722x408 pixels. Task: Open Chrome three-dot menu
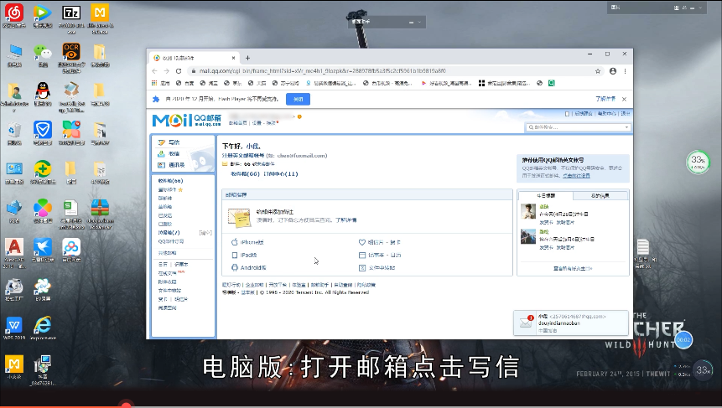625,71
